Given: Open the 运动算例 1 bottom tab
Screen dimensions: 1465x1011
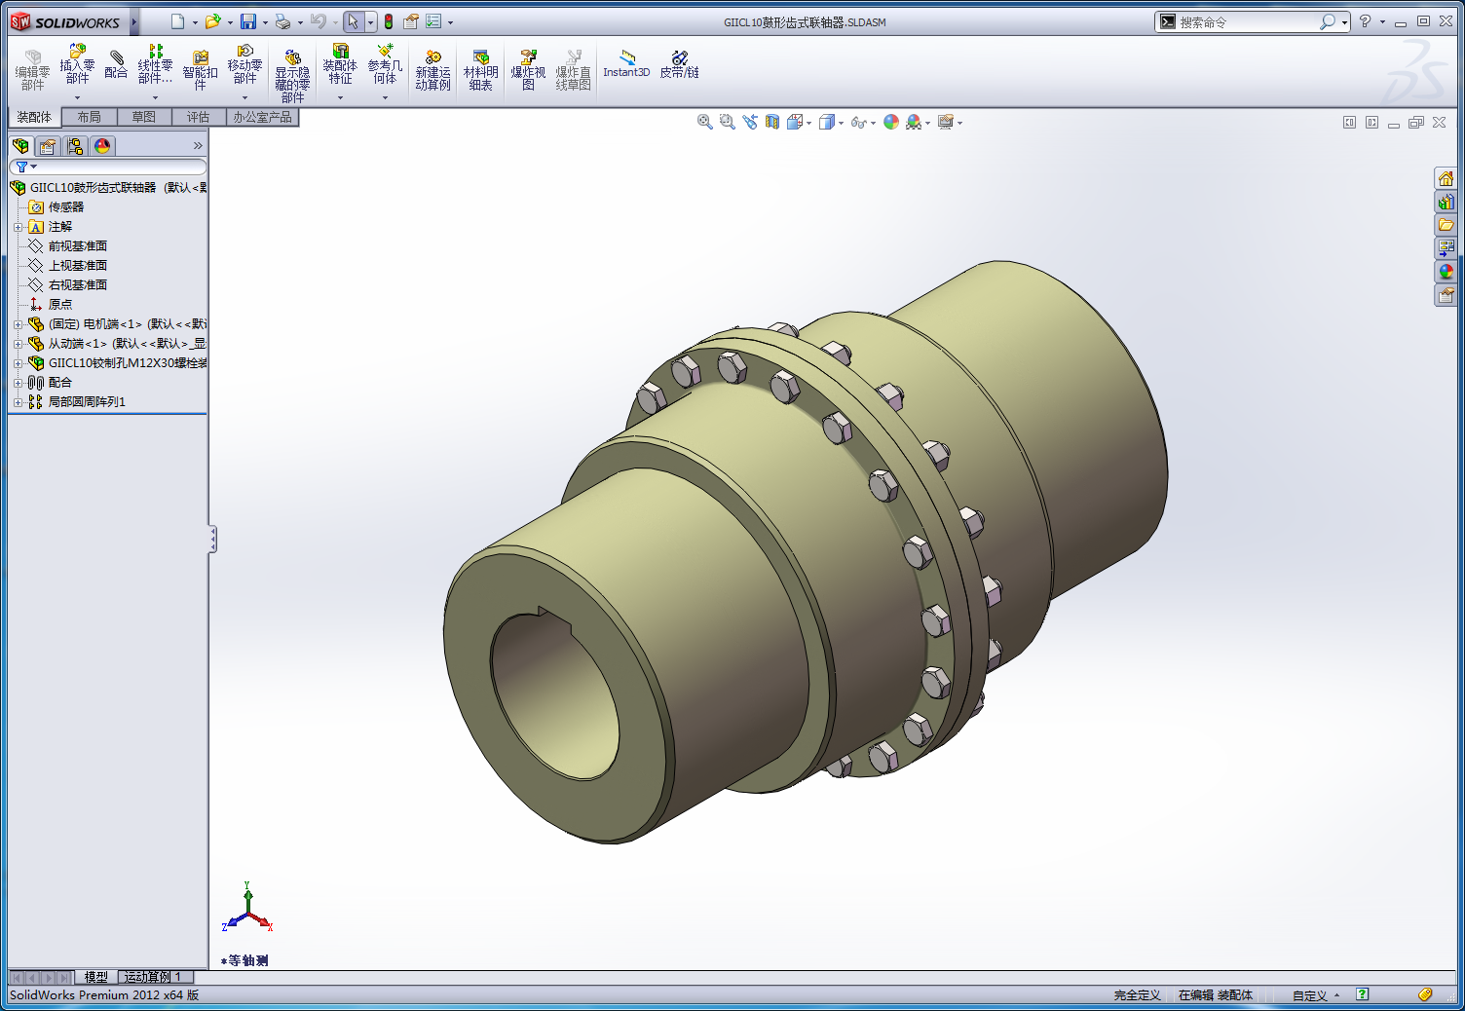Looking at the screenshot, I should 154,977.
